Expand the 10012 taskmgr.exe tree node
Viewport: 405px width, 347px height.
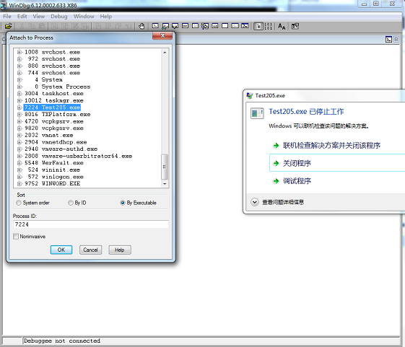coord(19,100)
